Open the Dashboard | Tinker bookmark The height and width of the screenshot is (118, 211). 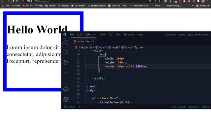coord(118,6)
